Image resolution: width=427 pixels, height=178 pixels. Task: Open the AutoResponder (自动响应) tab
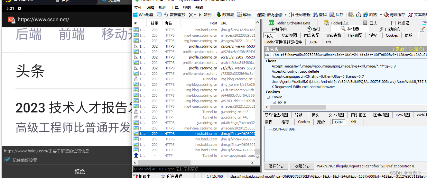coord(390,29)
